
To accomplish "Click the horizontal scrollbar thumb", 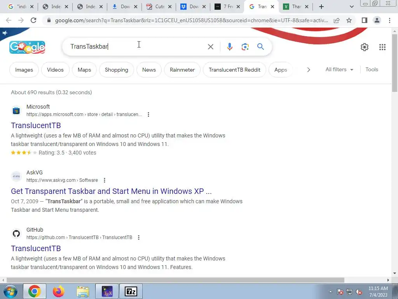I will click(x=175, y=280).
